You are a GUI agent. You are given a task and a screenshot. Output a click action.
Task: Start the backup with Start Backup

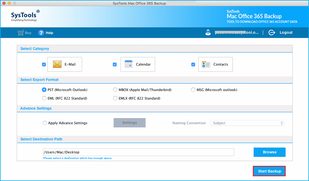pyautogui.click(x=269, y=171)
